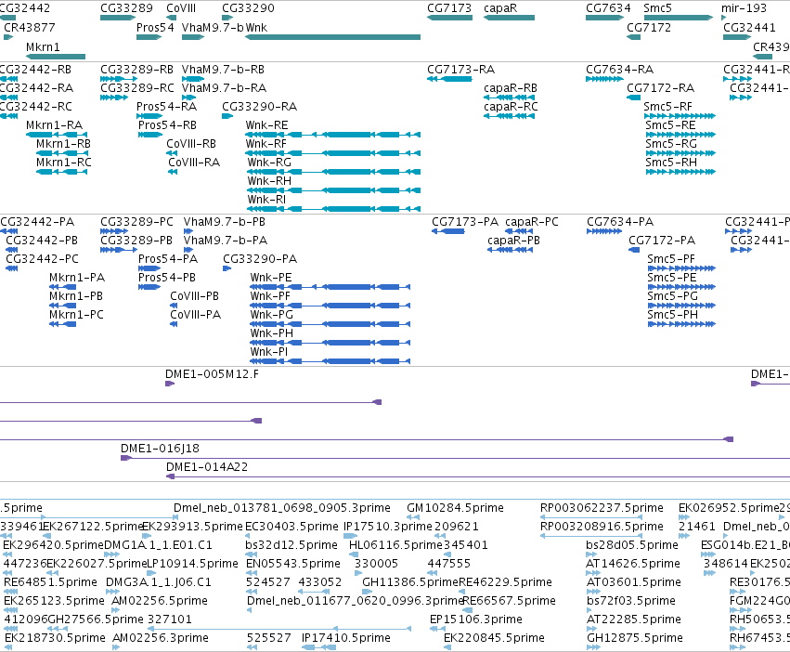Click the CG7173-PA protein glyph

coord(447,231)
